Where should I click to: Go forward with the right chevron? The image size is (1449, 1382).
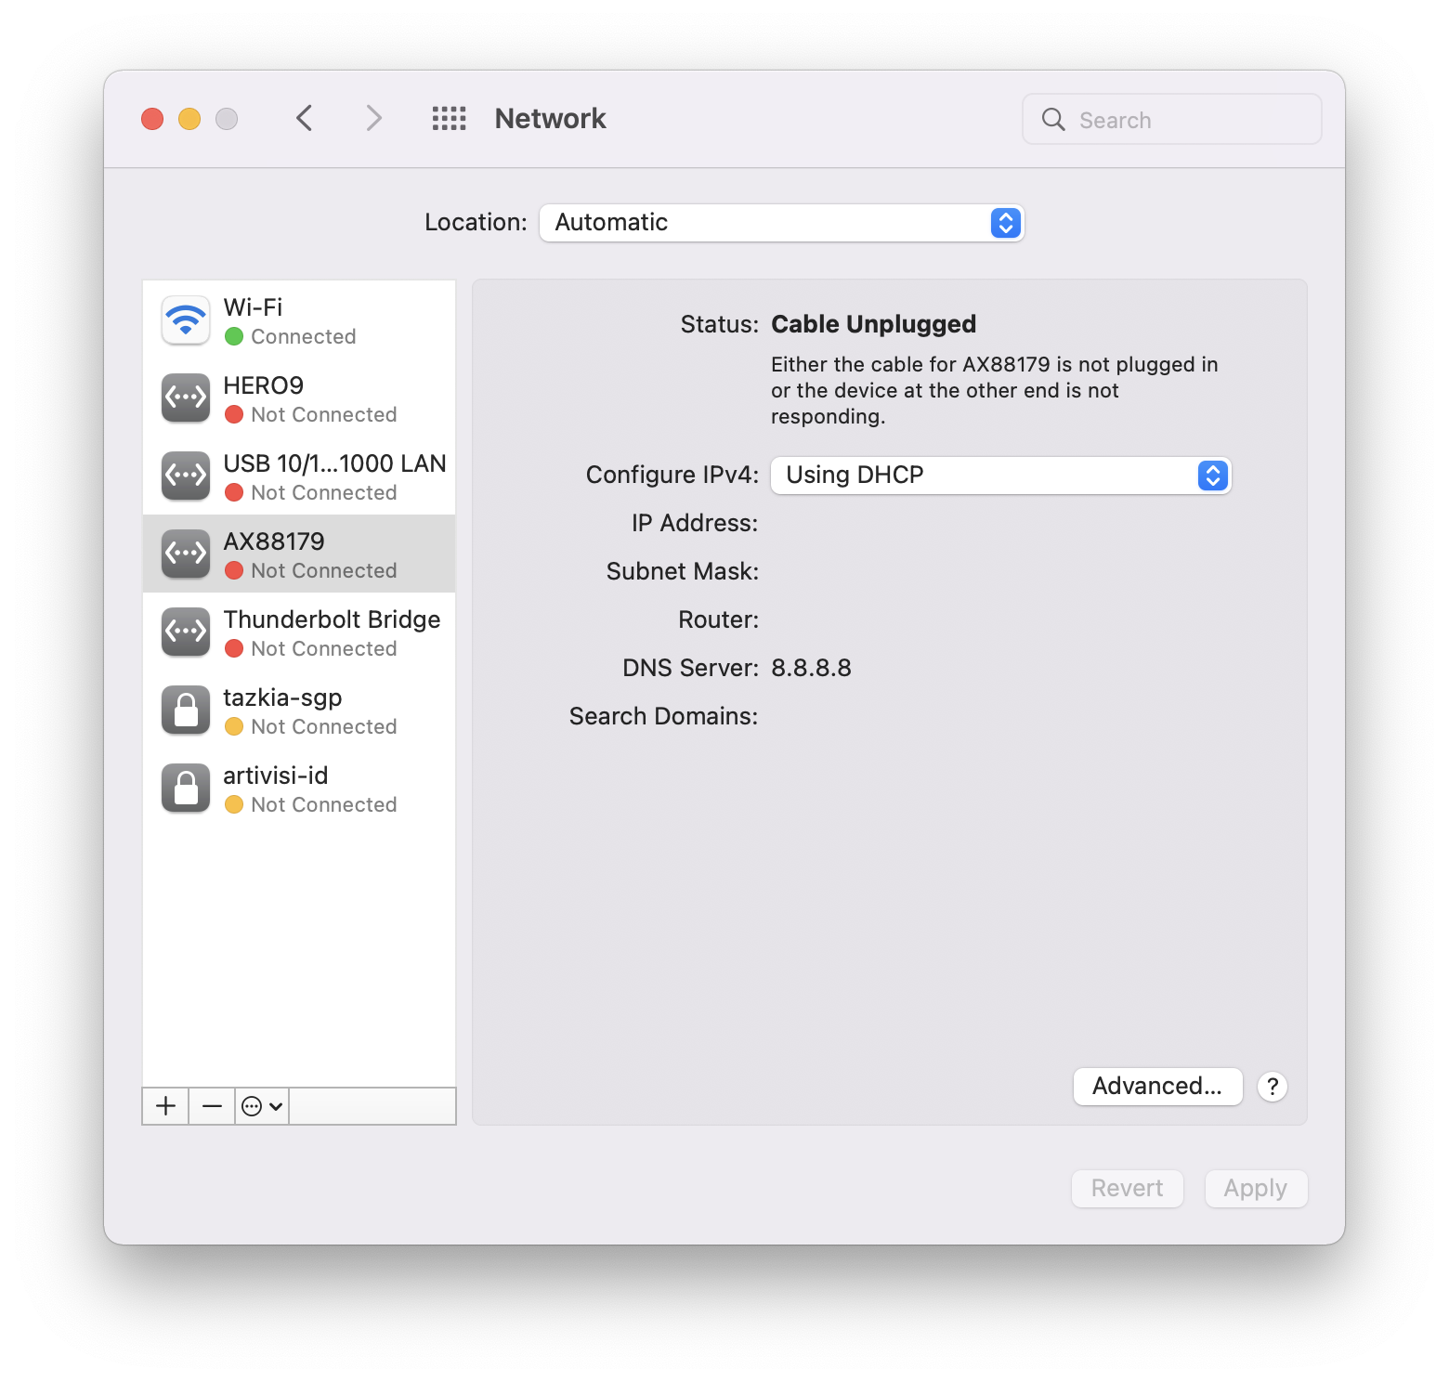click(373, 118)
